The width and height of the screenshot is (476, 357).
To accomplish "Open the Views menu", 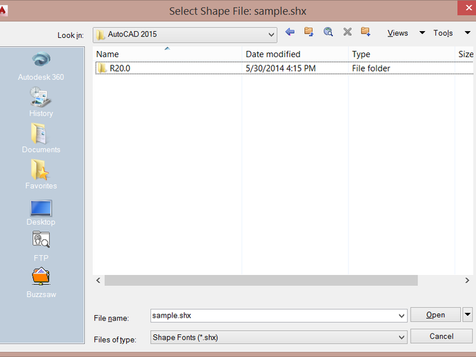I will tap(397, 33).
